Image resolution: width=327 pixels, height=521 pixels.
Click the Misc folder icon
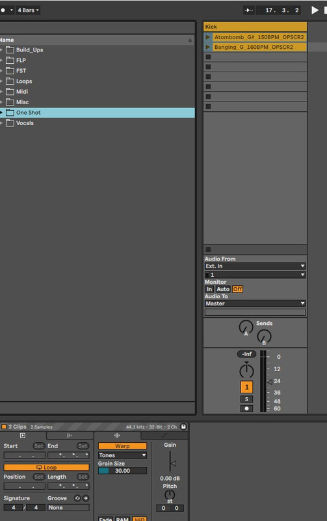pos(10,102)
